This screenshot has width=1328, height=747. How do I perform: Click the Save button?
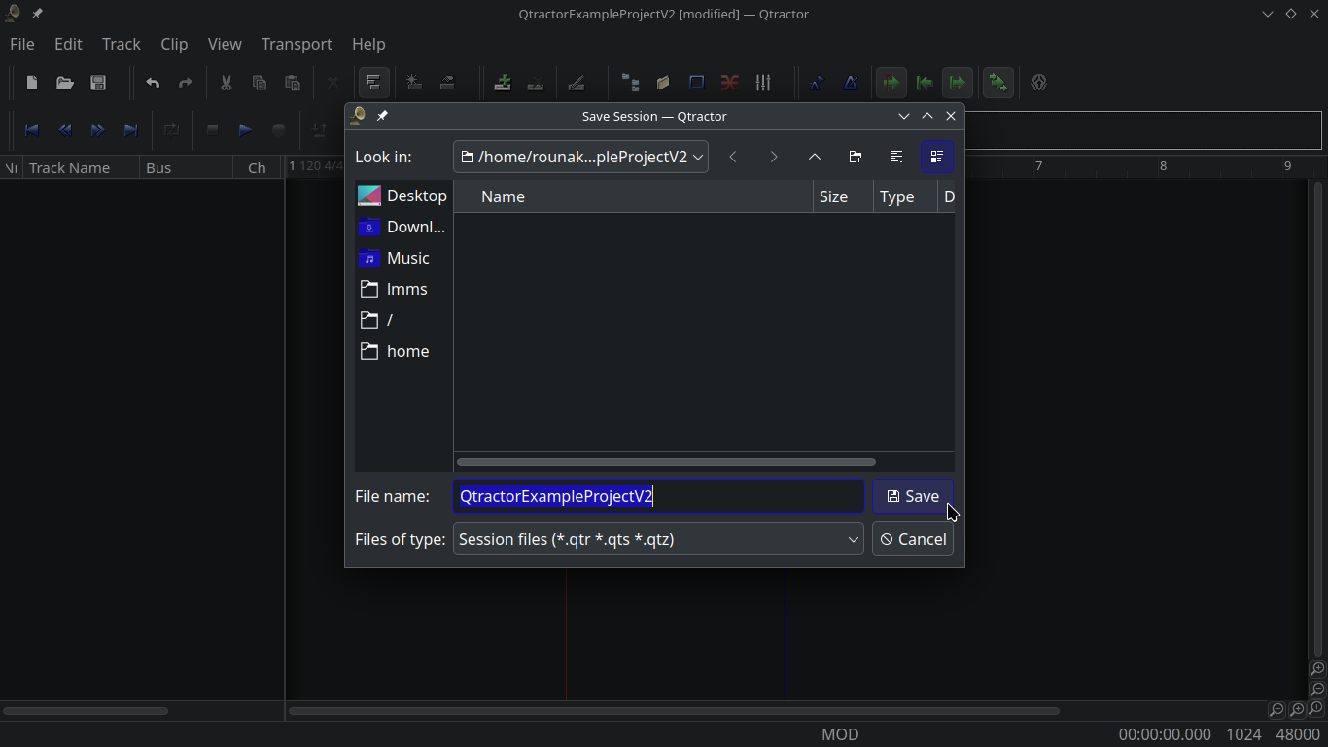pyautogui.click(x=913, y=496)
